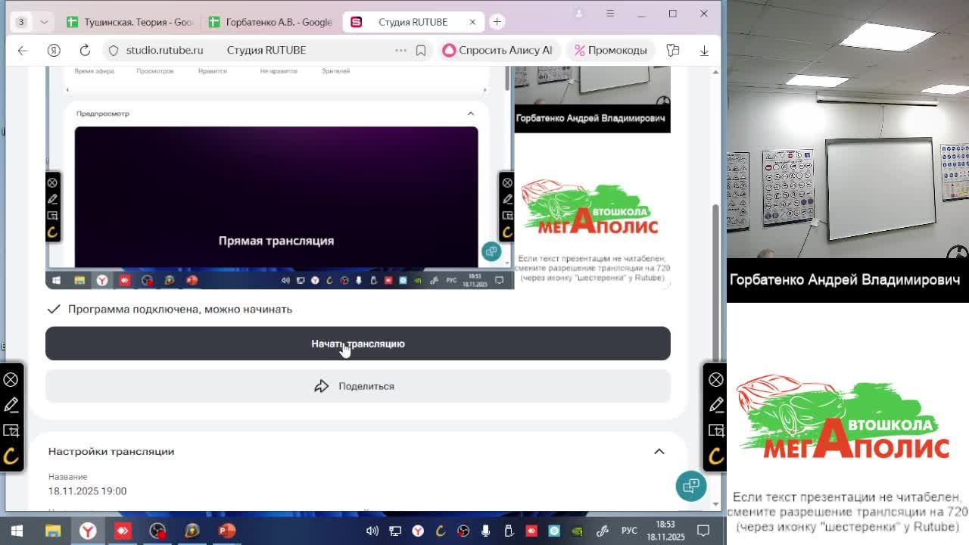Close the Студия RUTUBE tab

pyautogui.click(x=472, y=22)
